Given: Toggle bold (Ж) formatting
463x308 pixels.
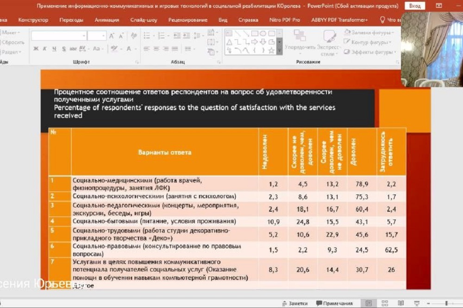Looking at the screenshot, I should pyautogui.click(x=36, y=49).
